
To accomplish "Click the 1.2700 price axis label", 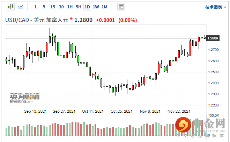I will (x=213, y=50).
